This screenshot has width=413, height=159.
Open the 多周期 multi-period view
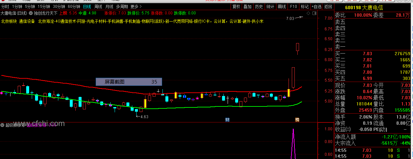(122, 7)
